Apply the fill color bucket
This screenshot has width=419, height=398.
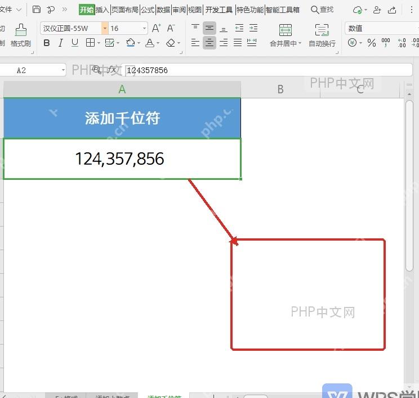pyautogui.click(x=131, y=43)
